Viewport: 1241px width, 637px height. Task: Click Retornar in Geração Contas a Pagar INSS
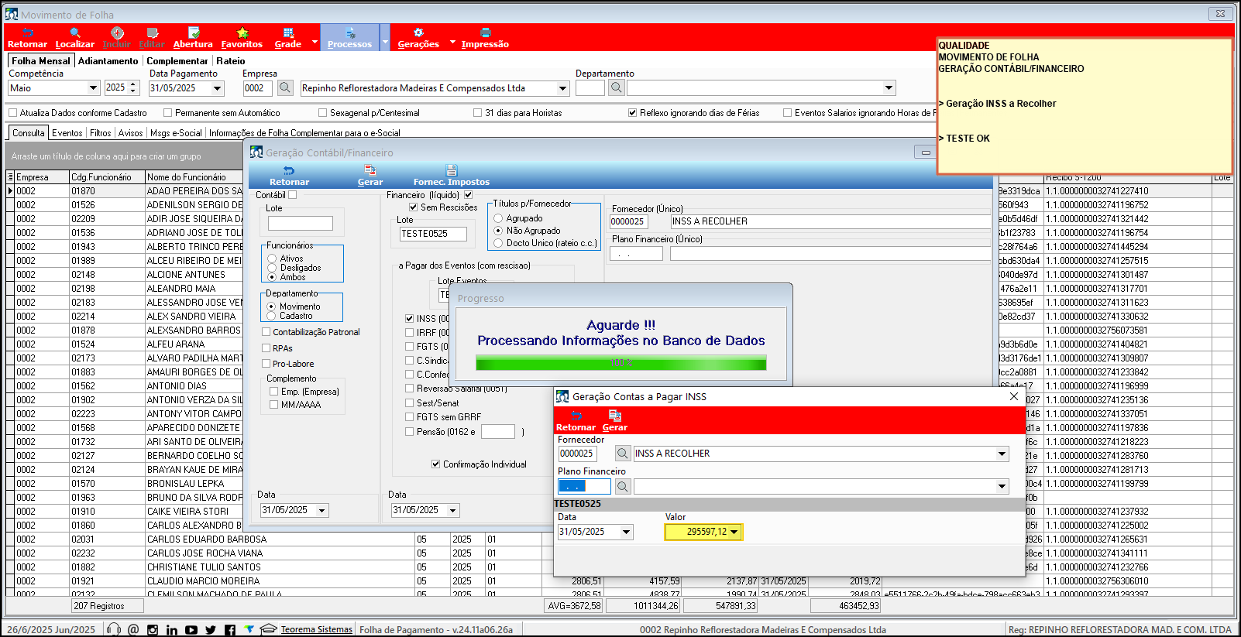576,421
